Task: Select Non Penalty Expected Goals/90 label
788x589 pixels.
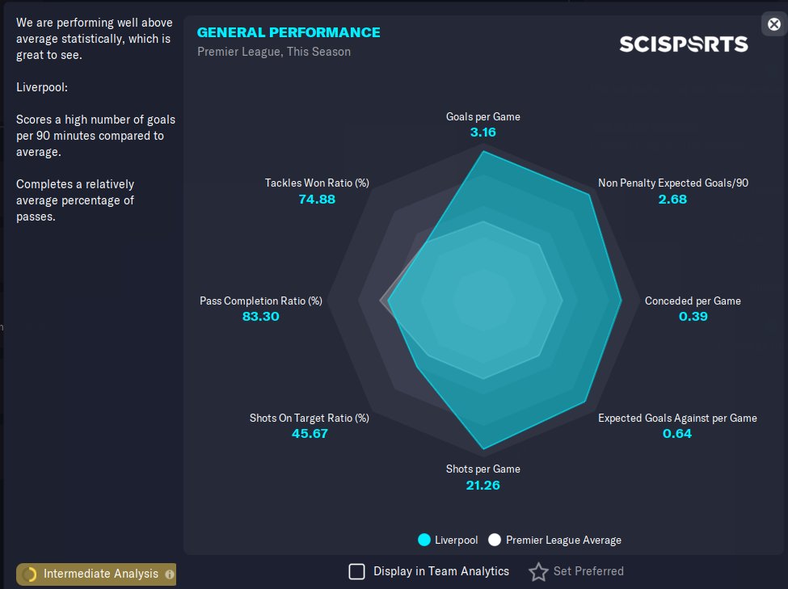Action: (672, 183)
